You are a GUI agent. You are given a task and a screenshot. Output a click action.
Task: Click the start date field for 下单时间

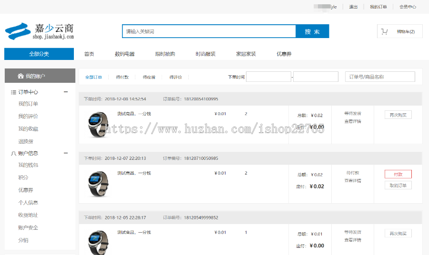pyautogui.click(x=268, y=77)
